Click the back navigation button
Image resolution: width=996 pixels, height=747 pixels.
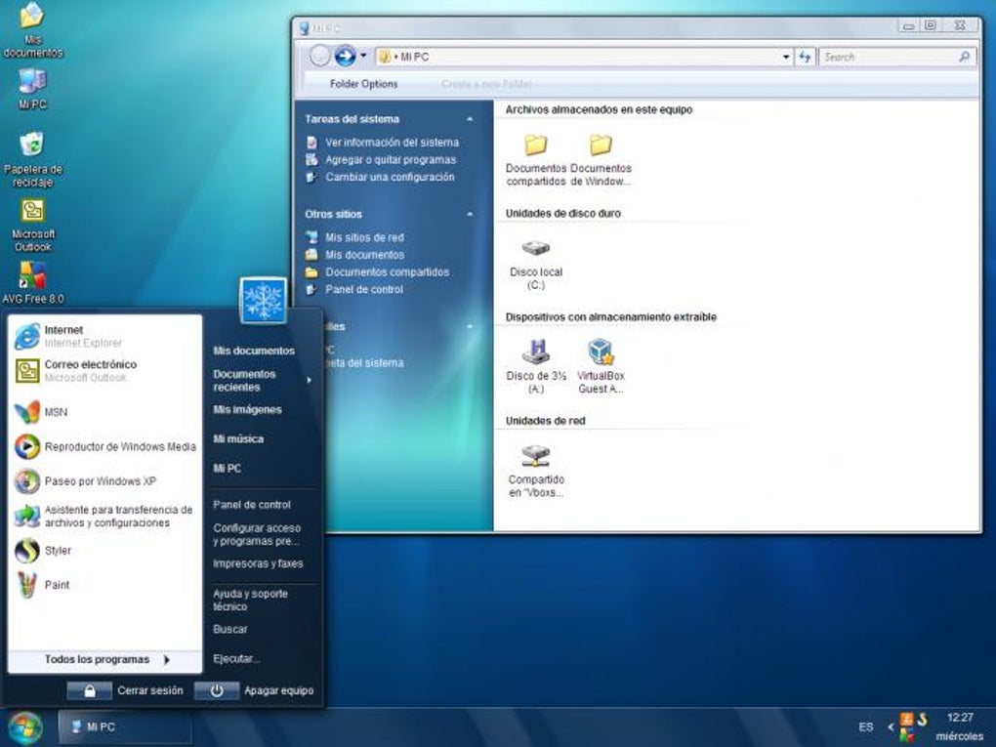click(320, 57)
